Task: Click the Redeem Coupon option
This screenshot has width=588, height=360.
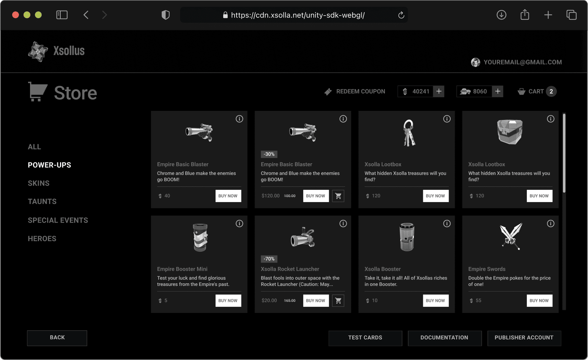Action: 355,92
